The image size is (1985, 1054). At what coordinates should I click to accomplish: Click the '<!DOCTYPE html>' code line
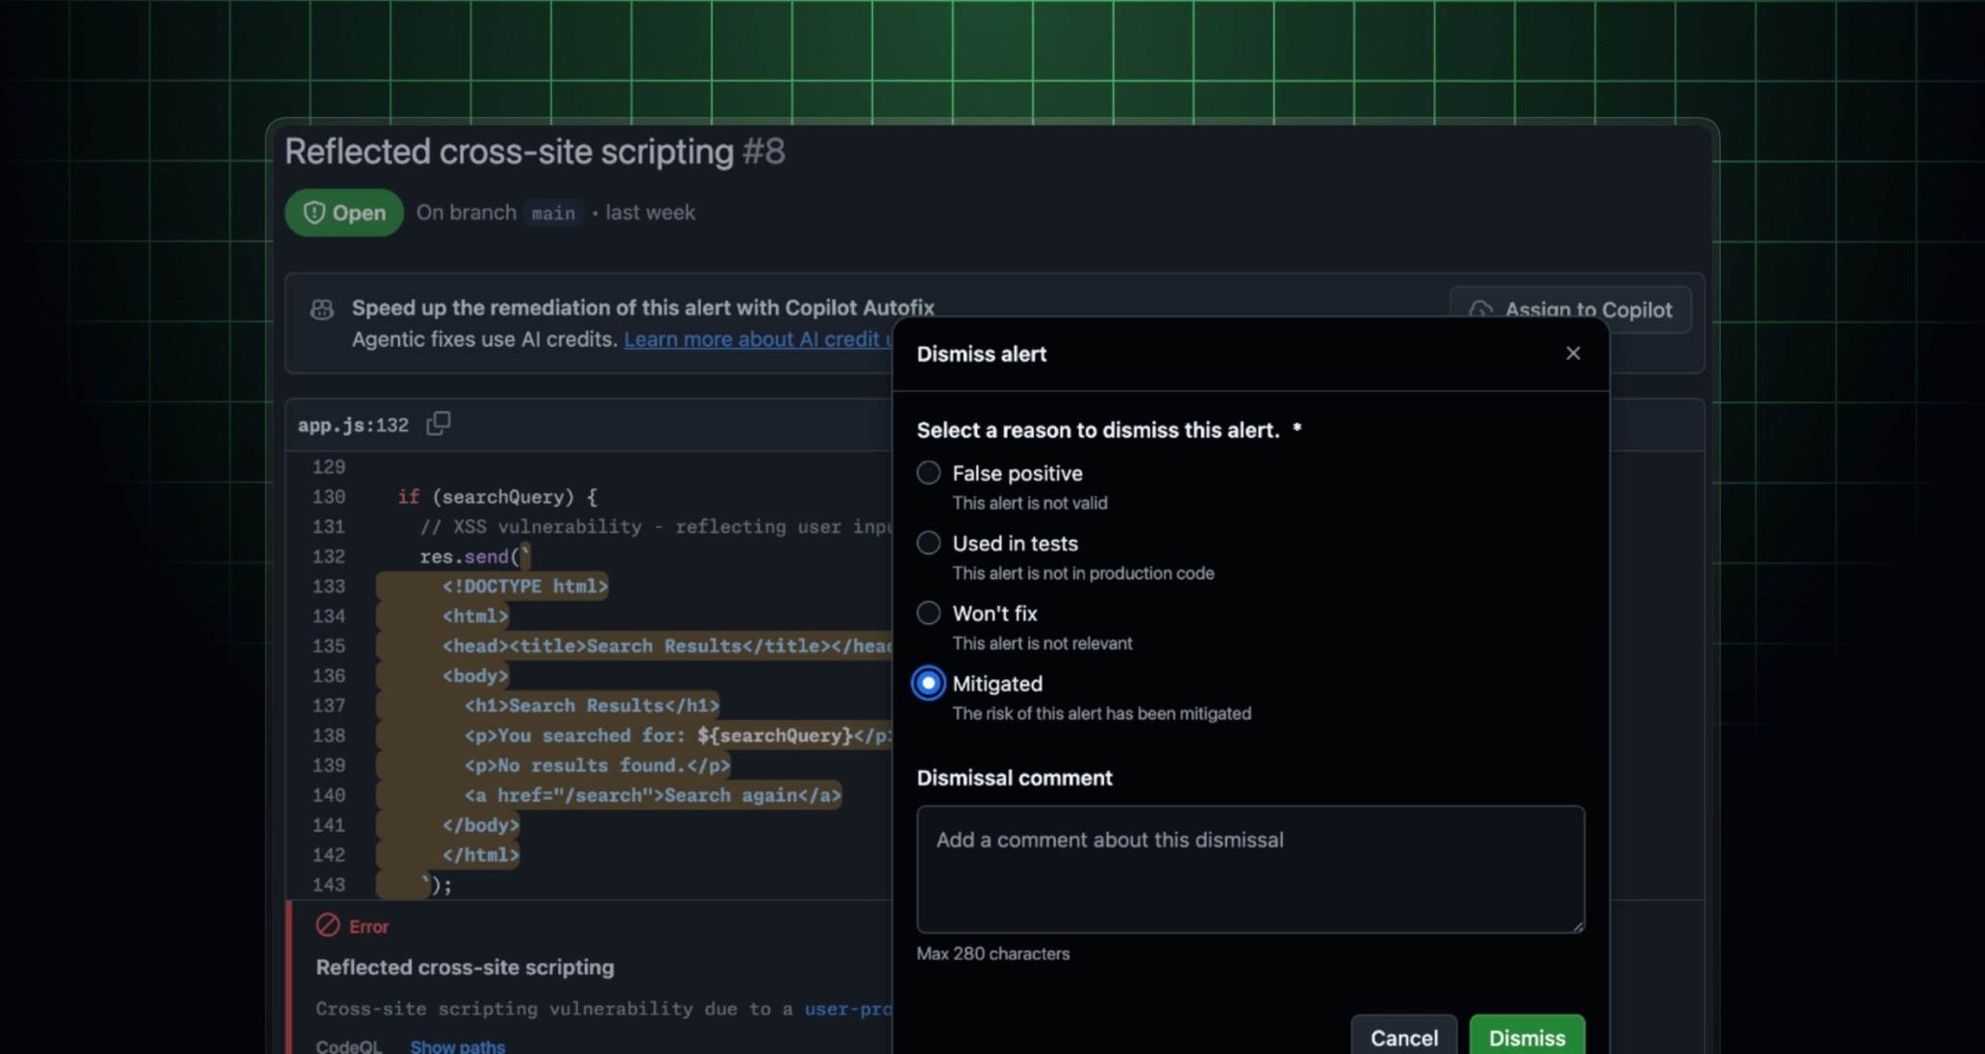(525, 587)
